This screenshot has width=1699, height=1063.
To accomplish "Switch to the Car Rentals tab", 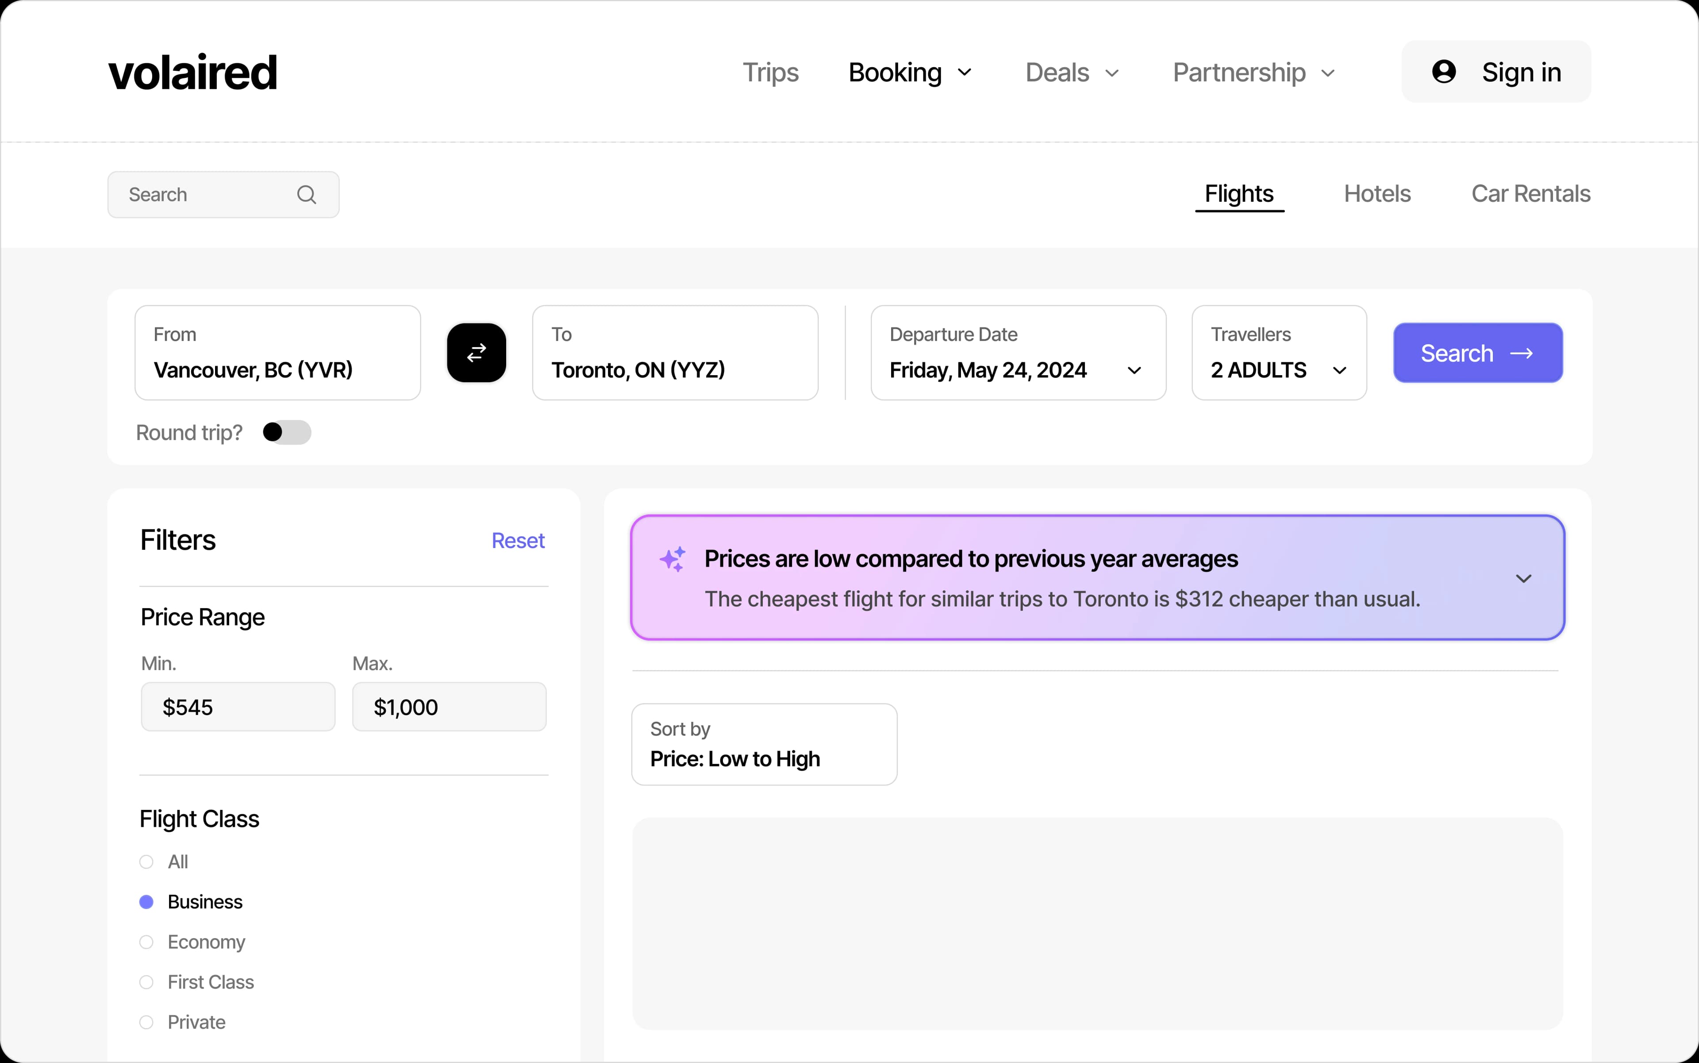I will (x=1531, y=194).
